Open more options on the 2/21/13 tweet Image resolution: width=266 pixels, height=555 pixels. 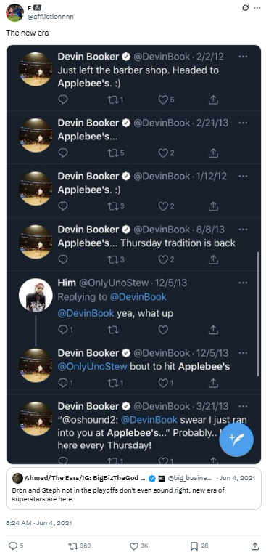243,123
